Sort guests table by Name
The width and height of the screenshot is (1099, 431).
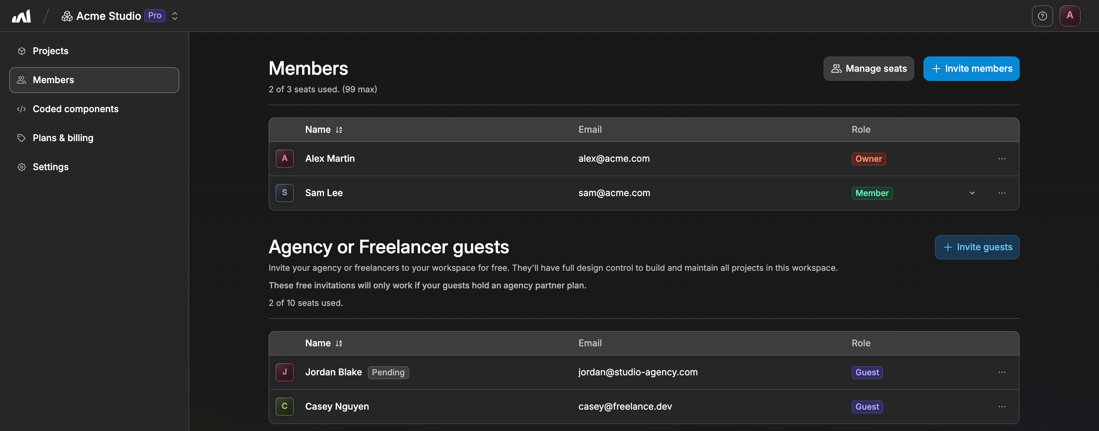coord(323,343)
